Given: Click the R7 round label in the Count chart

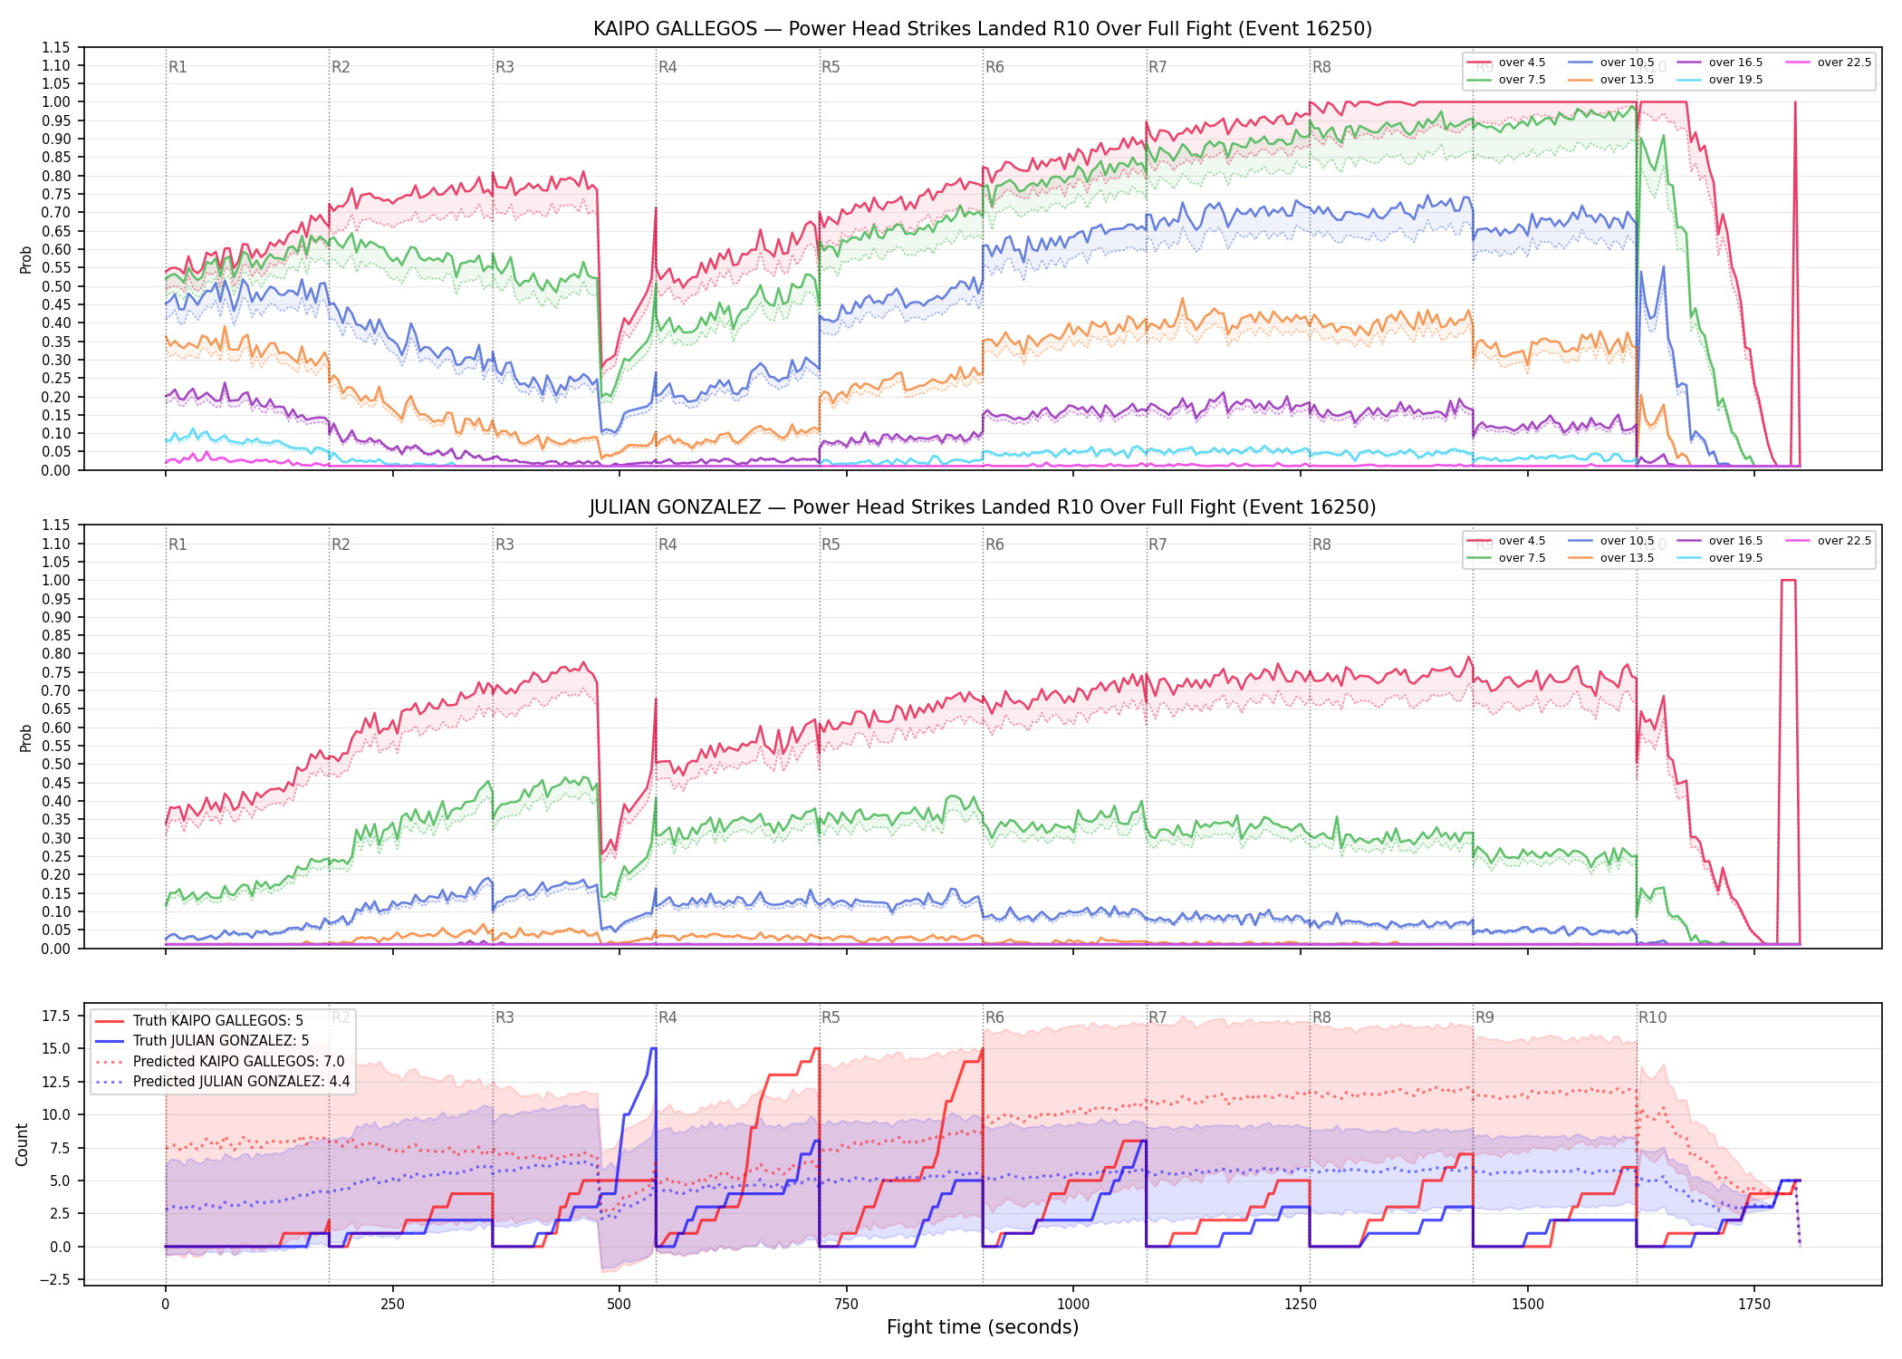Looking at the screenshot, I should point(1158,1017).
